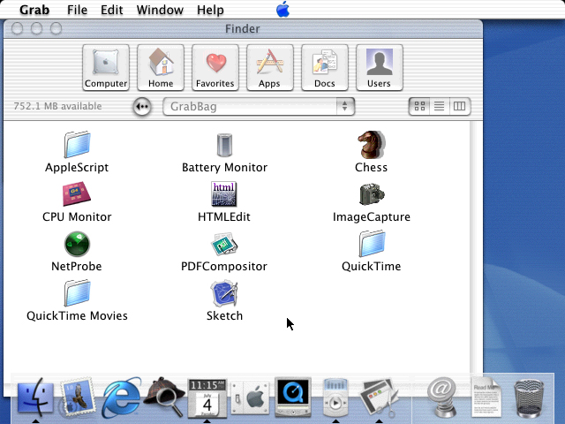Open the @ spring Dock icon

442,397
